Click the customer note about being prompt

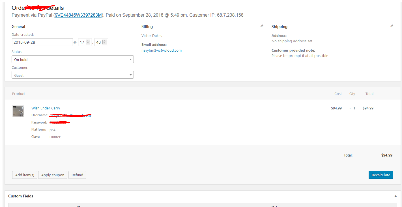(300, 56)
